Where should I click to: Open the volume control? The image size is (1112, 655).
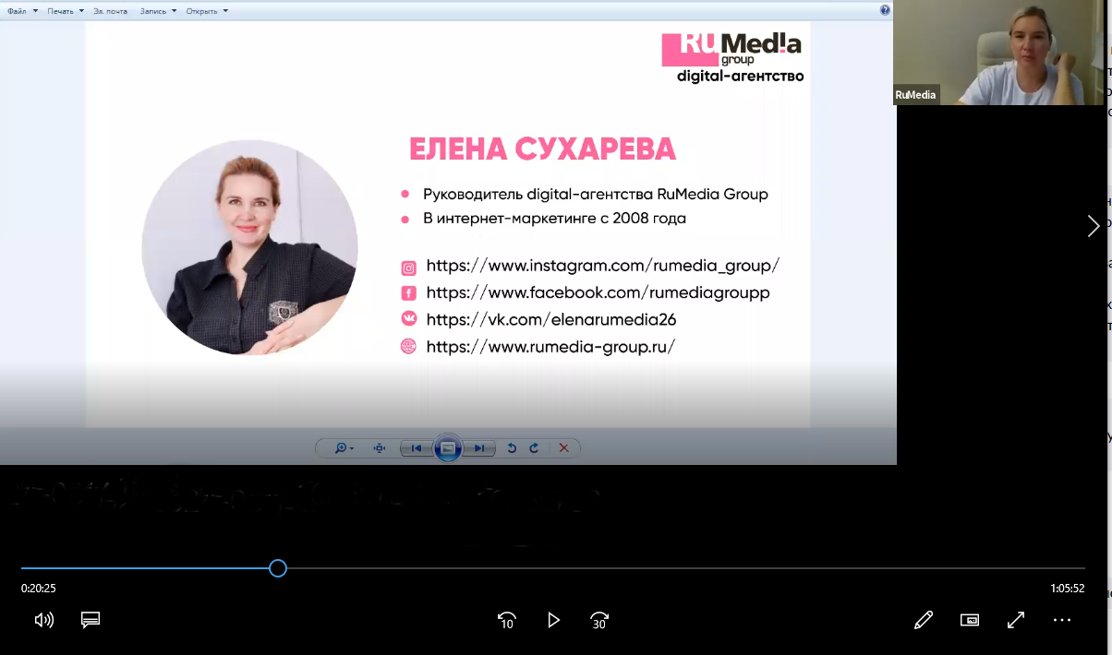43,620
